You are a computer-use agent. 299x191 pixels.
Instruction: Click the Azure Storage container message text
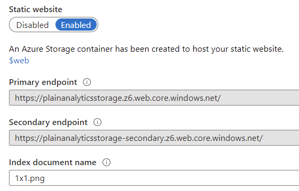[x=146, y=49]
